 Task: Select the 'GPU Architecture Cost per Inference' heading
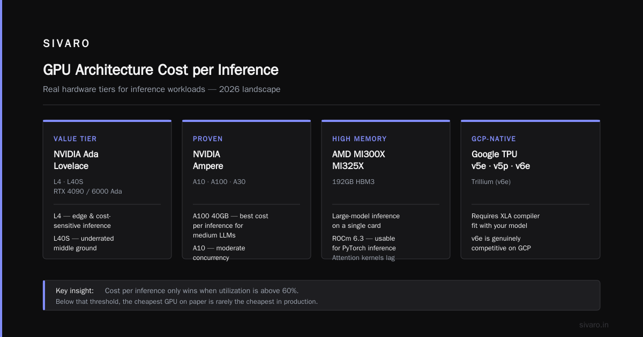click(x=161, y=70)
